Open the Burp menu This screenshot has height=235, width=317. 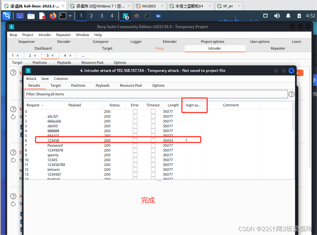(x=13, y=35)
